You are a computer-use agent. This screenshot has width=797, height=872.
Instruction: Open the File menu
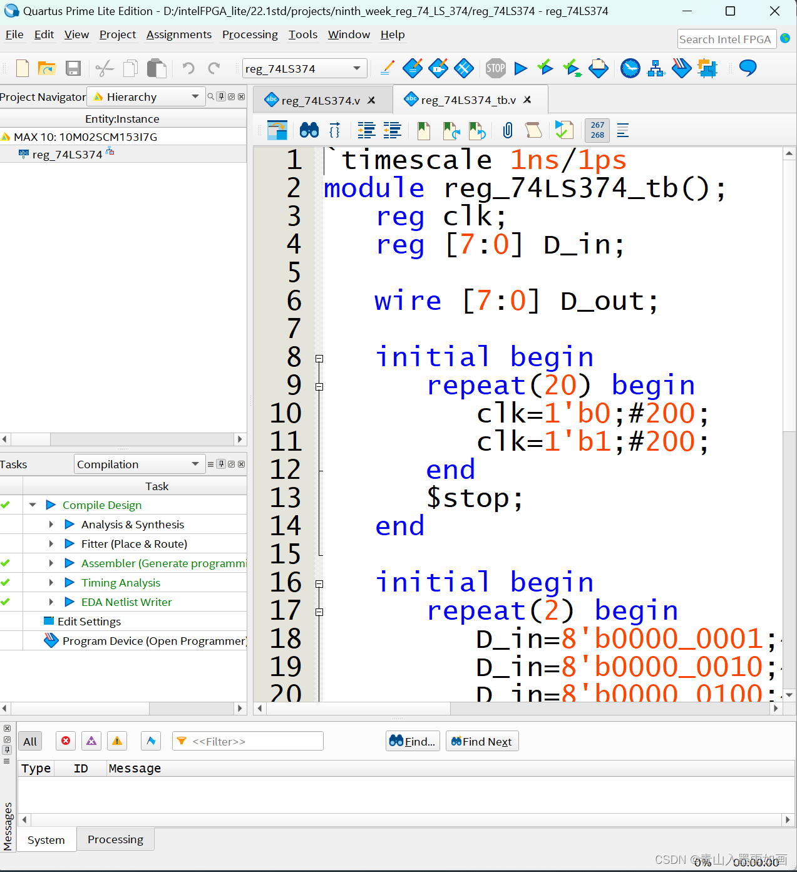(14, 34)
